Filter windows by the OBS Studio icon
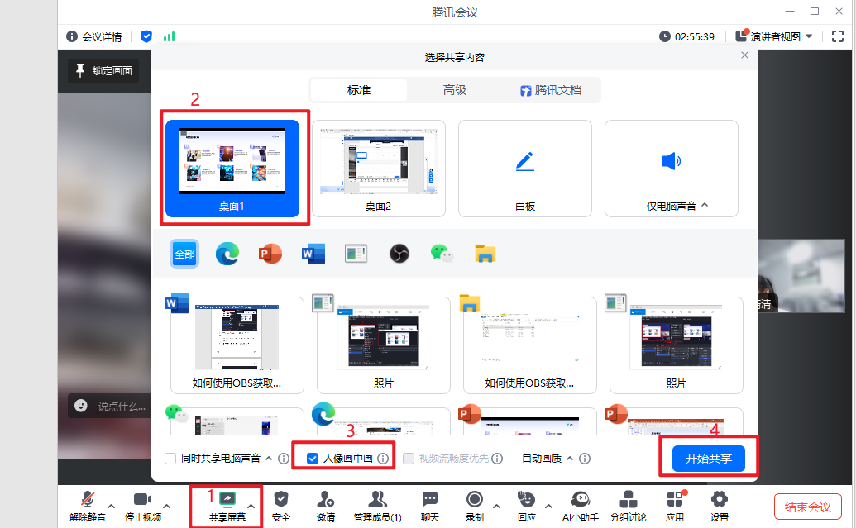Screen dimensions: 856x528 point(399,254)
